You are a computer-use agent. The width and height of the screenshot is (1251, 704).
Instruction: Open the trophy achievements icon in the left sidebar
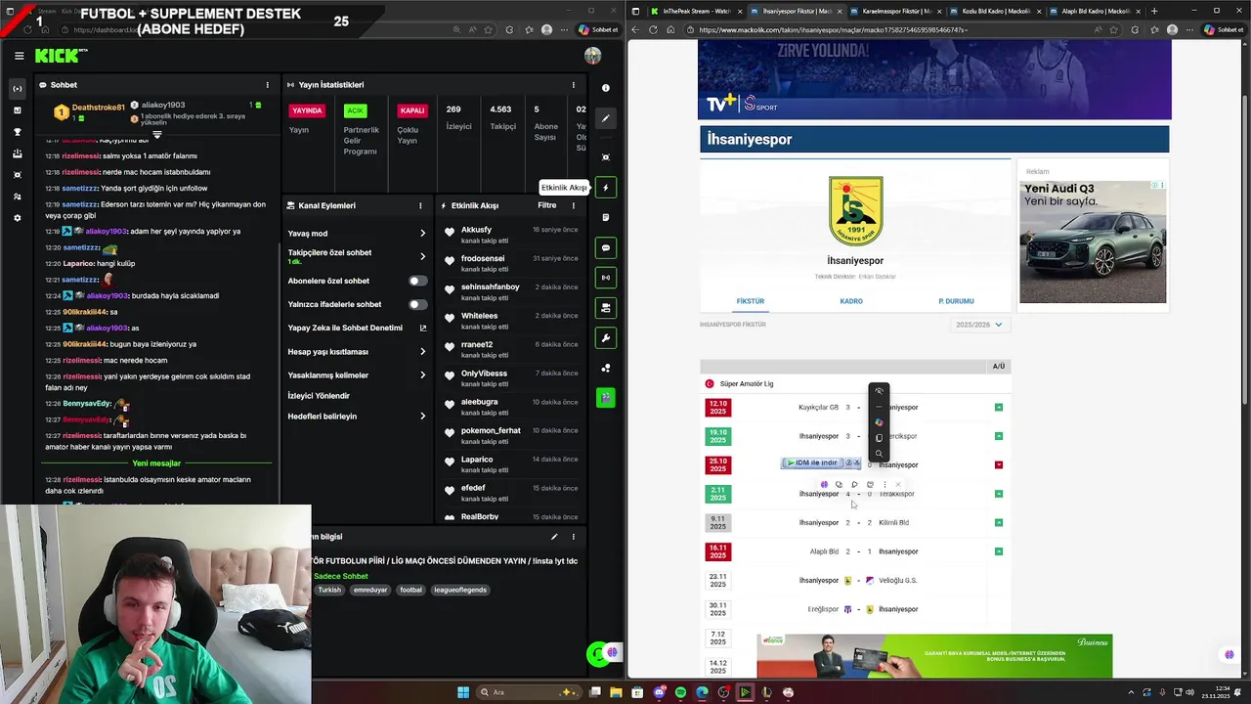coord(18,132)
